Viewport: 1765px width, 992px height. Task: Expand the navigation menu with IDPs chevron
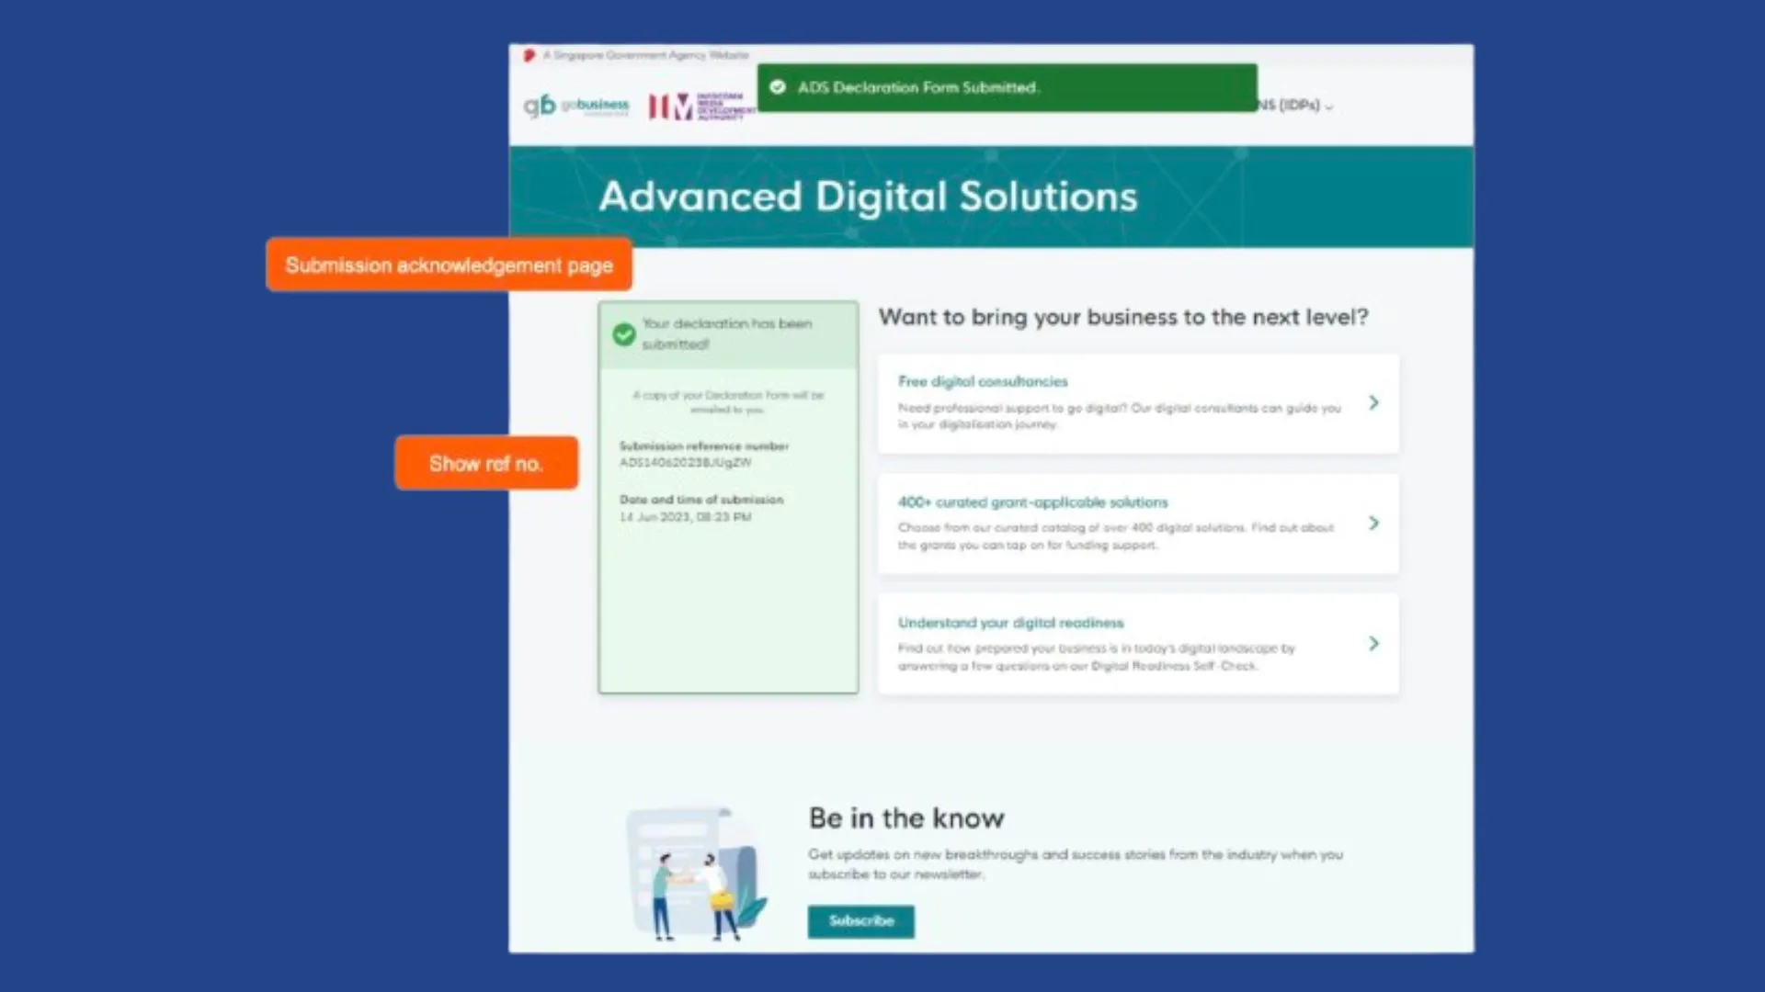(x=1327, y=106)
